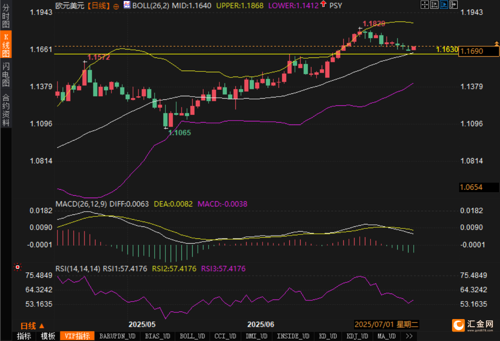Select the KDJ_UD indicator
The image size is (500, 341).
coord(357,336)
